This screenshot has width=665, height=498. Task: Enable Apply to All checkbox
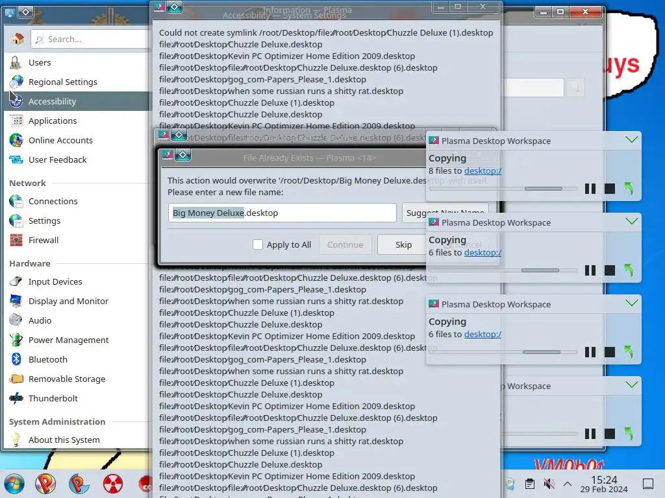click(257, 244)
